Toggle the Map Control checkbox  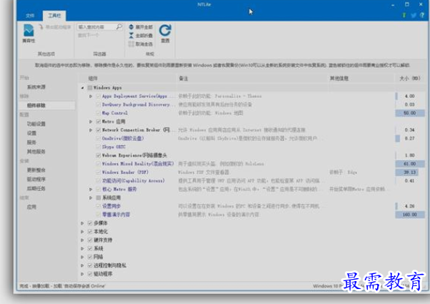pyautogui.click(x=99, y=113)
